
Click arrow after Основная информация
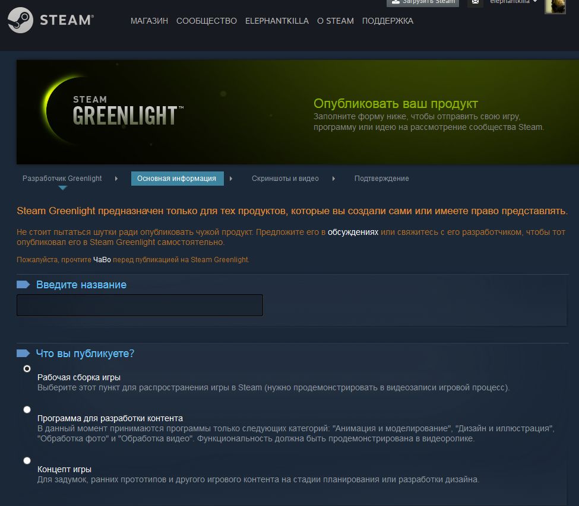click(x=231, y=179)
